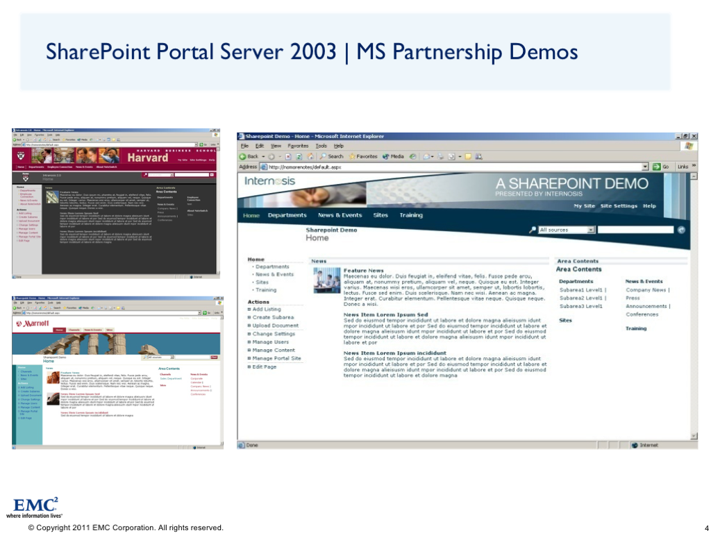Open the Site Settings link

pyautogui.click(x=619, y=205)
